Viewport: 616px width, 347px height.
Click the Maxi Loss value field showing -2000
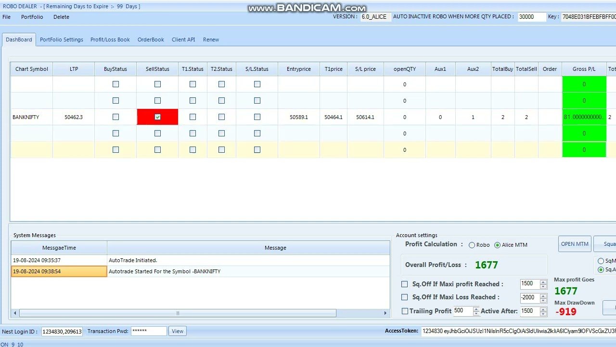[530, 297]
